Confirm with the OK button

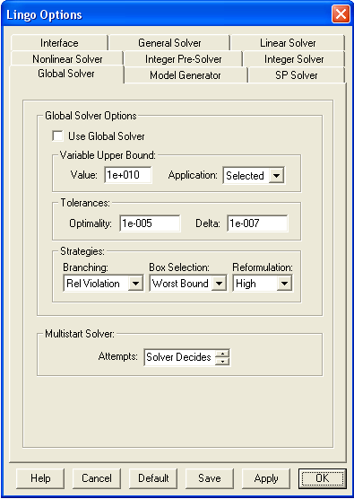[323, 478]
